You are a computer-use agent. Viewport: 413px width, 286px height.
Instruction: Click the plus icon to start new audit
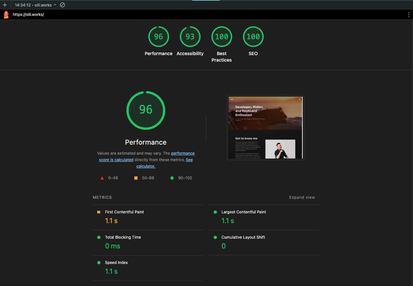point(5,5)
